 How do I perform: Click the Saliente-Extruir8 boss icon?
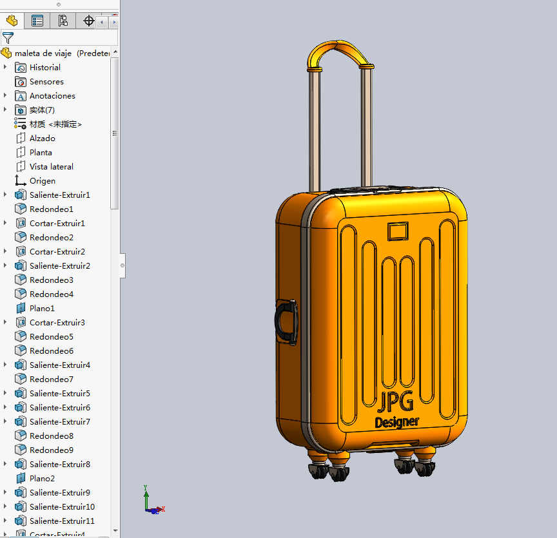(x=21, y=464)
